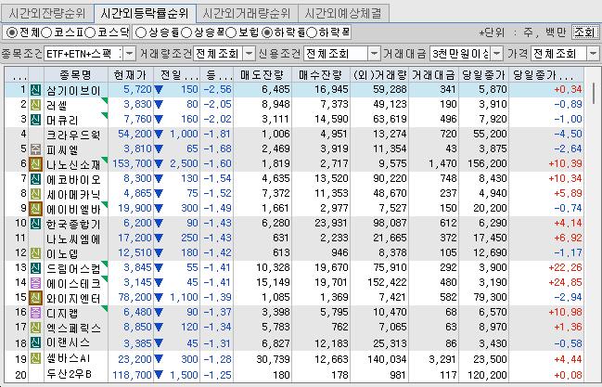Click the down-arrow indicator in 두산2우B row

click(159, 375)
